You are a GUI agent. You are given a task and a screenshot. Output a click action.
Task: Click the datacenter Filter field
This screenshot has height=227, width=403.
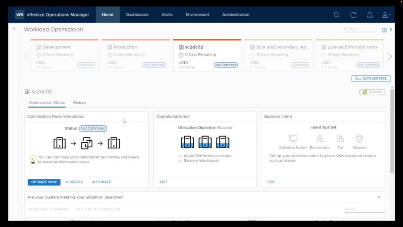pyautogui.click(x=359, y=29)
